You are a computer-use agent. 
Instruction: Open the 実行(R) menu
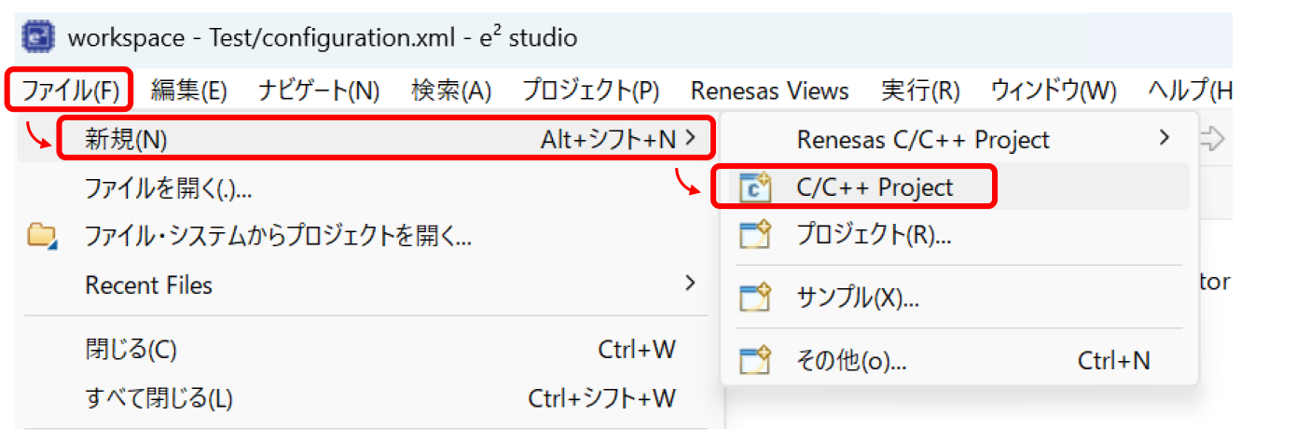pyautogui.click(x=920, y=90)
